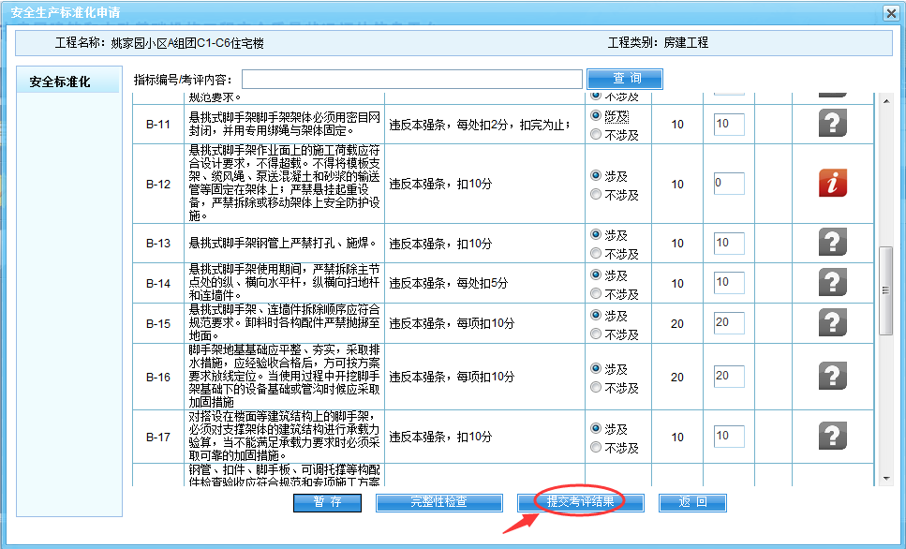Click the score input field for B-12

click(729, 184)
